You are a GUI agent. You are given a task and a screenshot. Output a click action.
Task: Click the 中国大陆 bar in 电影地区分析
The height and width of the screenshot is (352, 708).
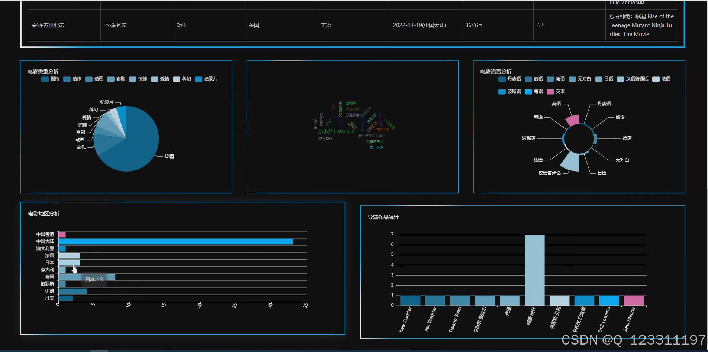[x=176, y=242]
